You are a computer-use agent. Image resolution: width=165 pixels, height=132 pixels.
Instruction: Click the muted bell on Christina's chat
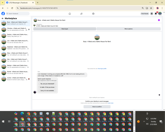point(29,29)
